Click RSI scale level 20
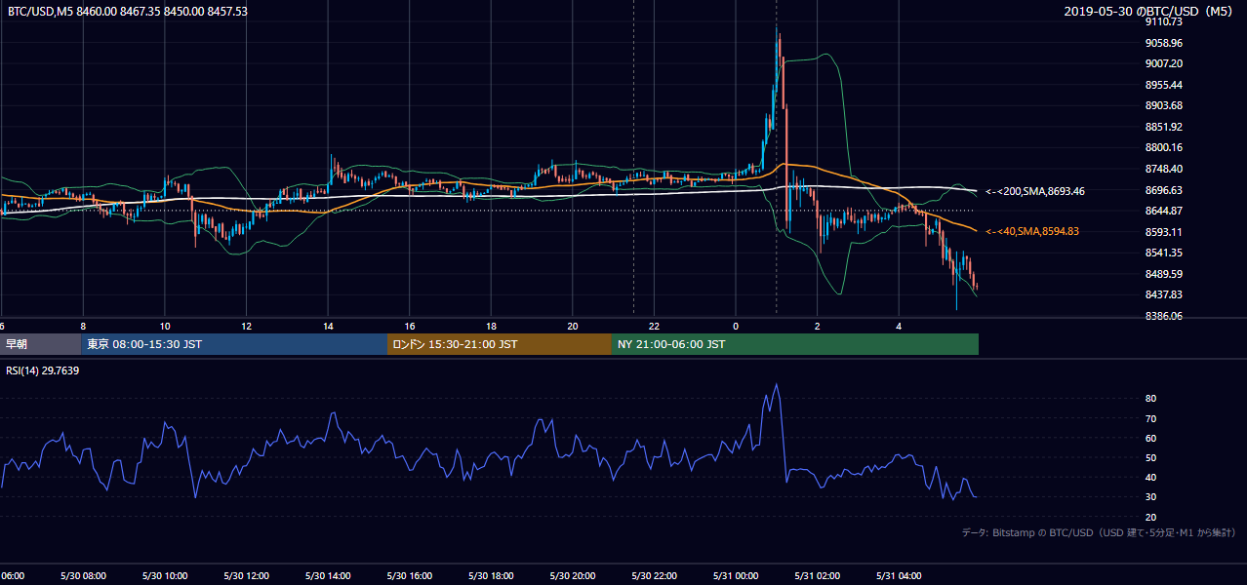 [1150, 518]
